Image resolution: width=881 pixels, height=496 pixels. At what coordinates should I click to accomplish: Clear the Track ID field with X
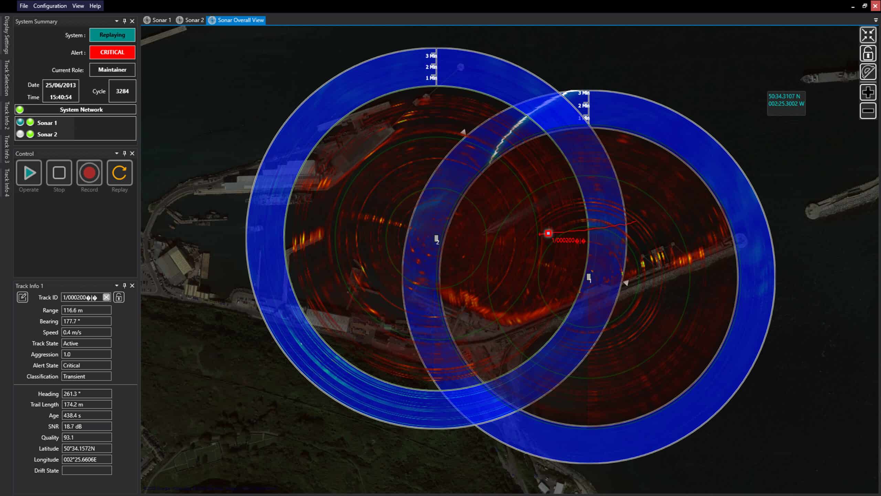(x=106, y=297)
